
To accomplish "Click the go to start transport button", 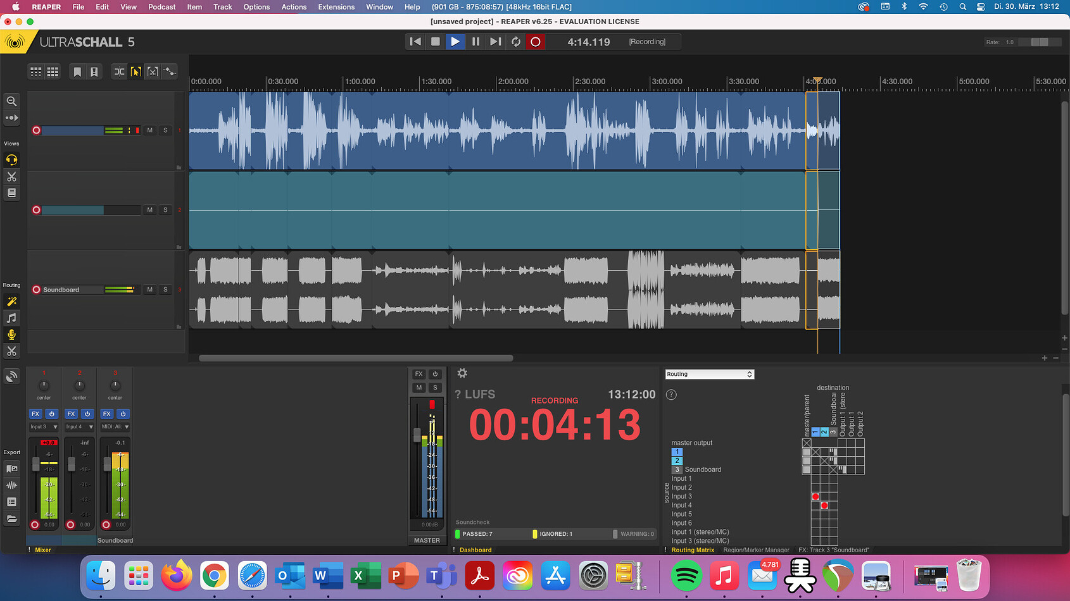I will (415, 42).
